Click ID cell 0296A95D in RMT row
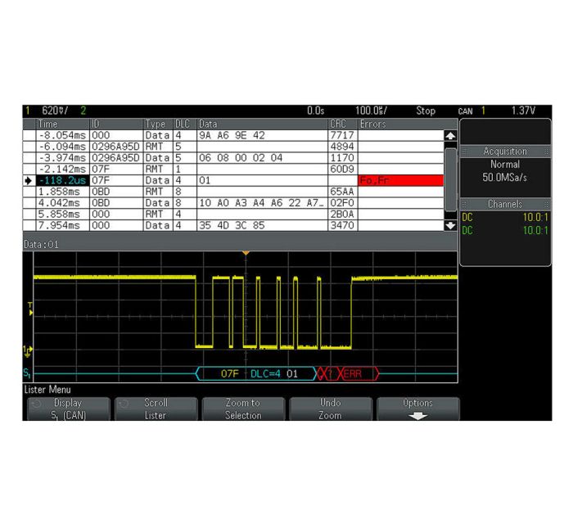Screen dimensions: 573x524 click(116, 147)
